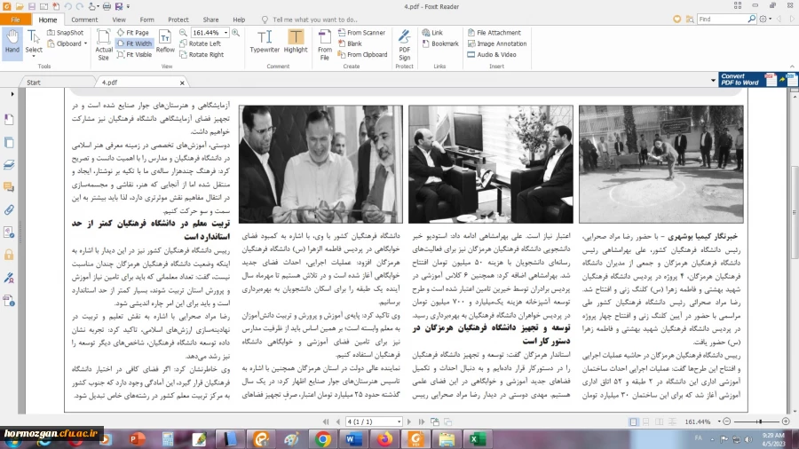This screenshot has width=799, height=449.
Task: Open the Protect ribbon tab
Action: (x=178, y=20)
